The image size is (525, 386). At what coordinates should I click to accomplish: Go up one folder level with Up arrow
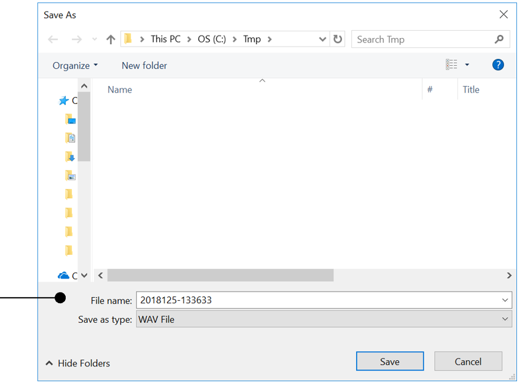[111, 39]
